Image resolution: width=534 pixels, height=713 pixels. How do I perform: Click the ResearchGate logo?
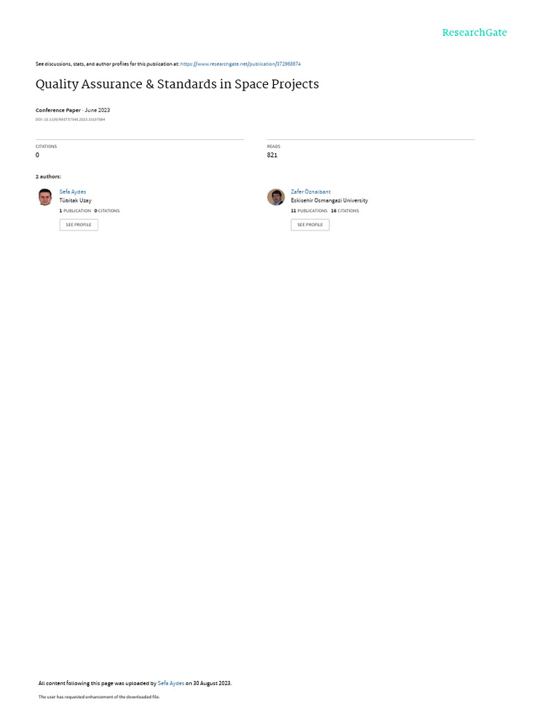474,33
